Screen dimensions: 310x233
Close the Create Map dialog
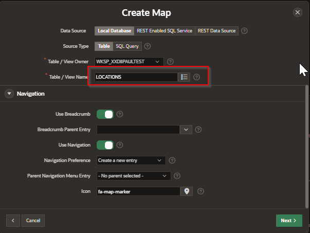point(297,12)
